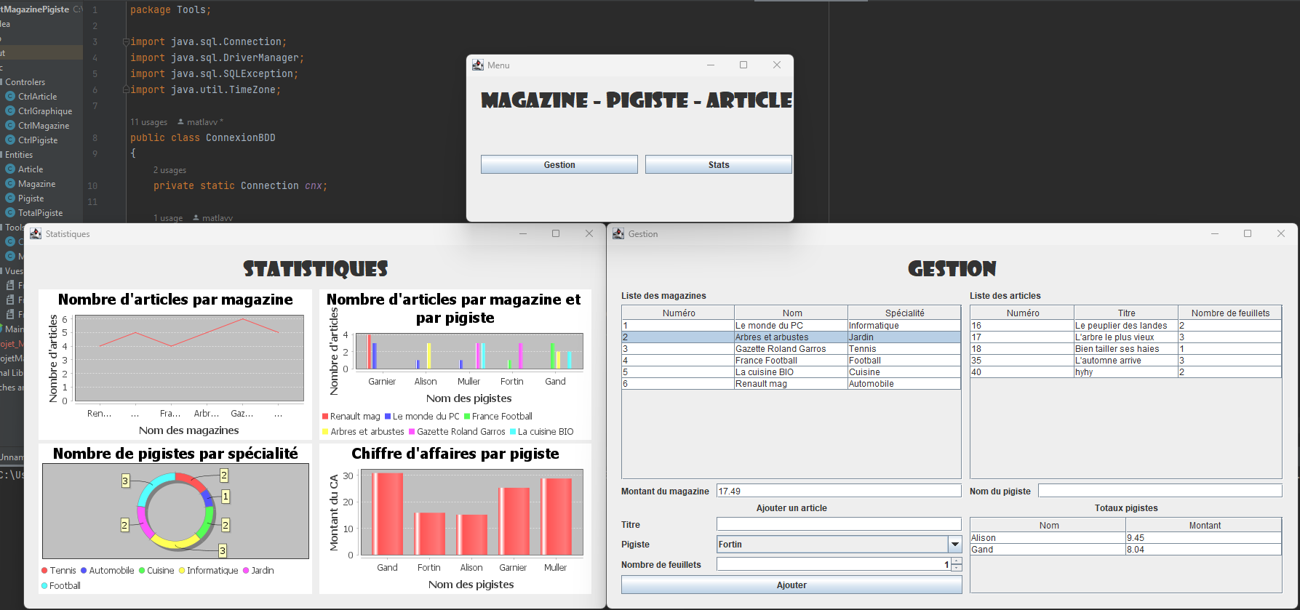Collapse the import block fold marker in editor

126,42
